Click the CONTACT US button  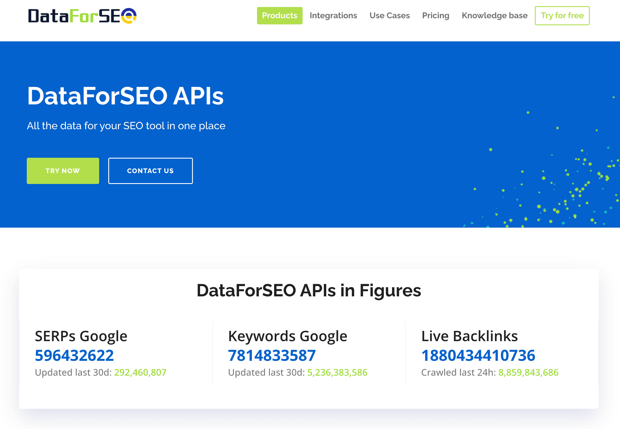click(150, 171)
